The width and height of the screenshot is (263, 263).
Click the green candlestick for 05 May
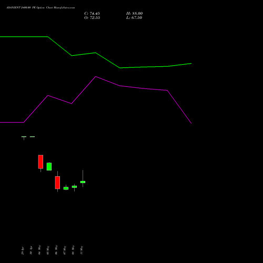(x=49, y=166)
